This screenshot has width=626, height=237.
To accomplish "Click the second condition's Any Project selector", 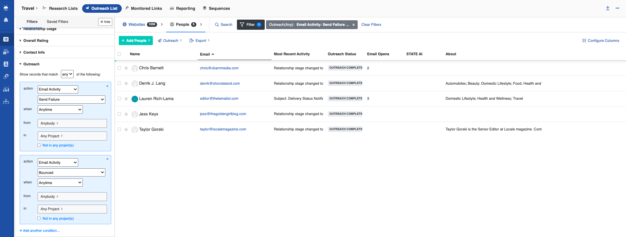I will 72,209.
